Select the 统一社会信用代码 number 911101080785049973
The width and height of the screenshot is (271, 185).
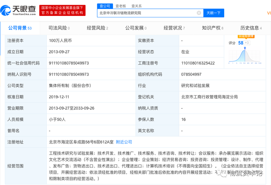69,63
